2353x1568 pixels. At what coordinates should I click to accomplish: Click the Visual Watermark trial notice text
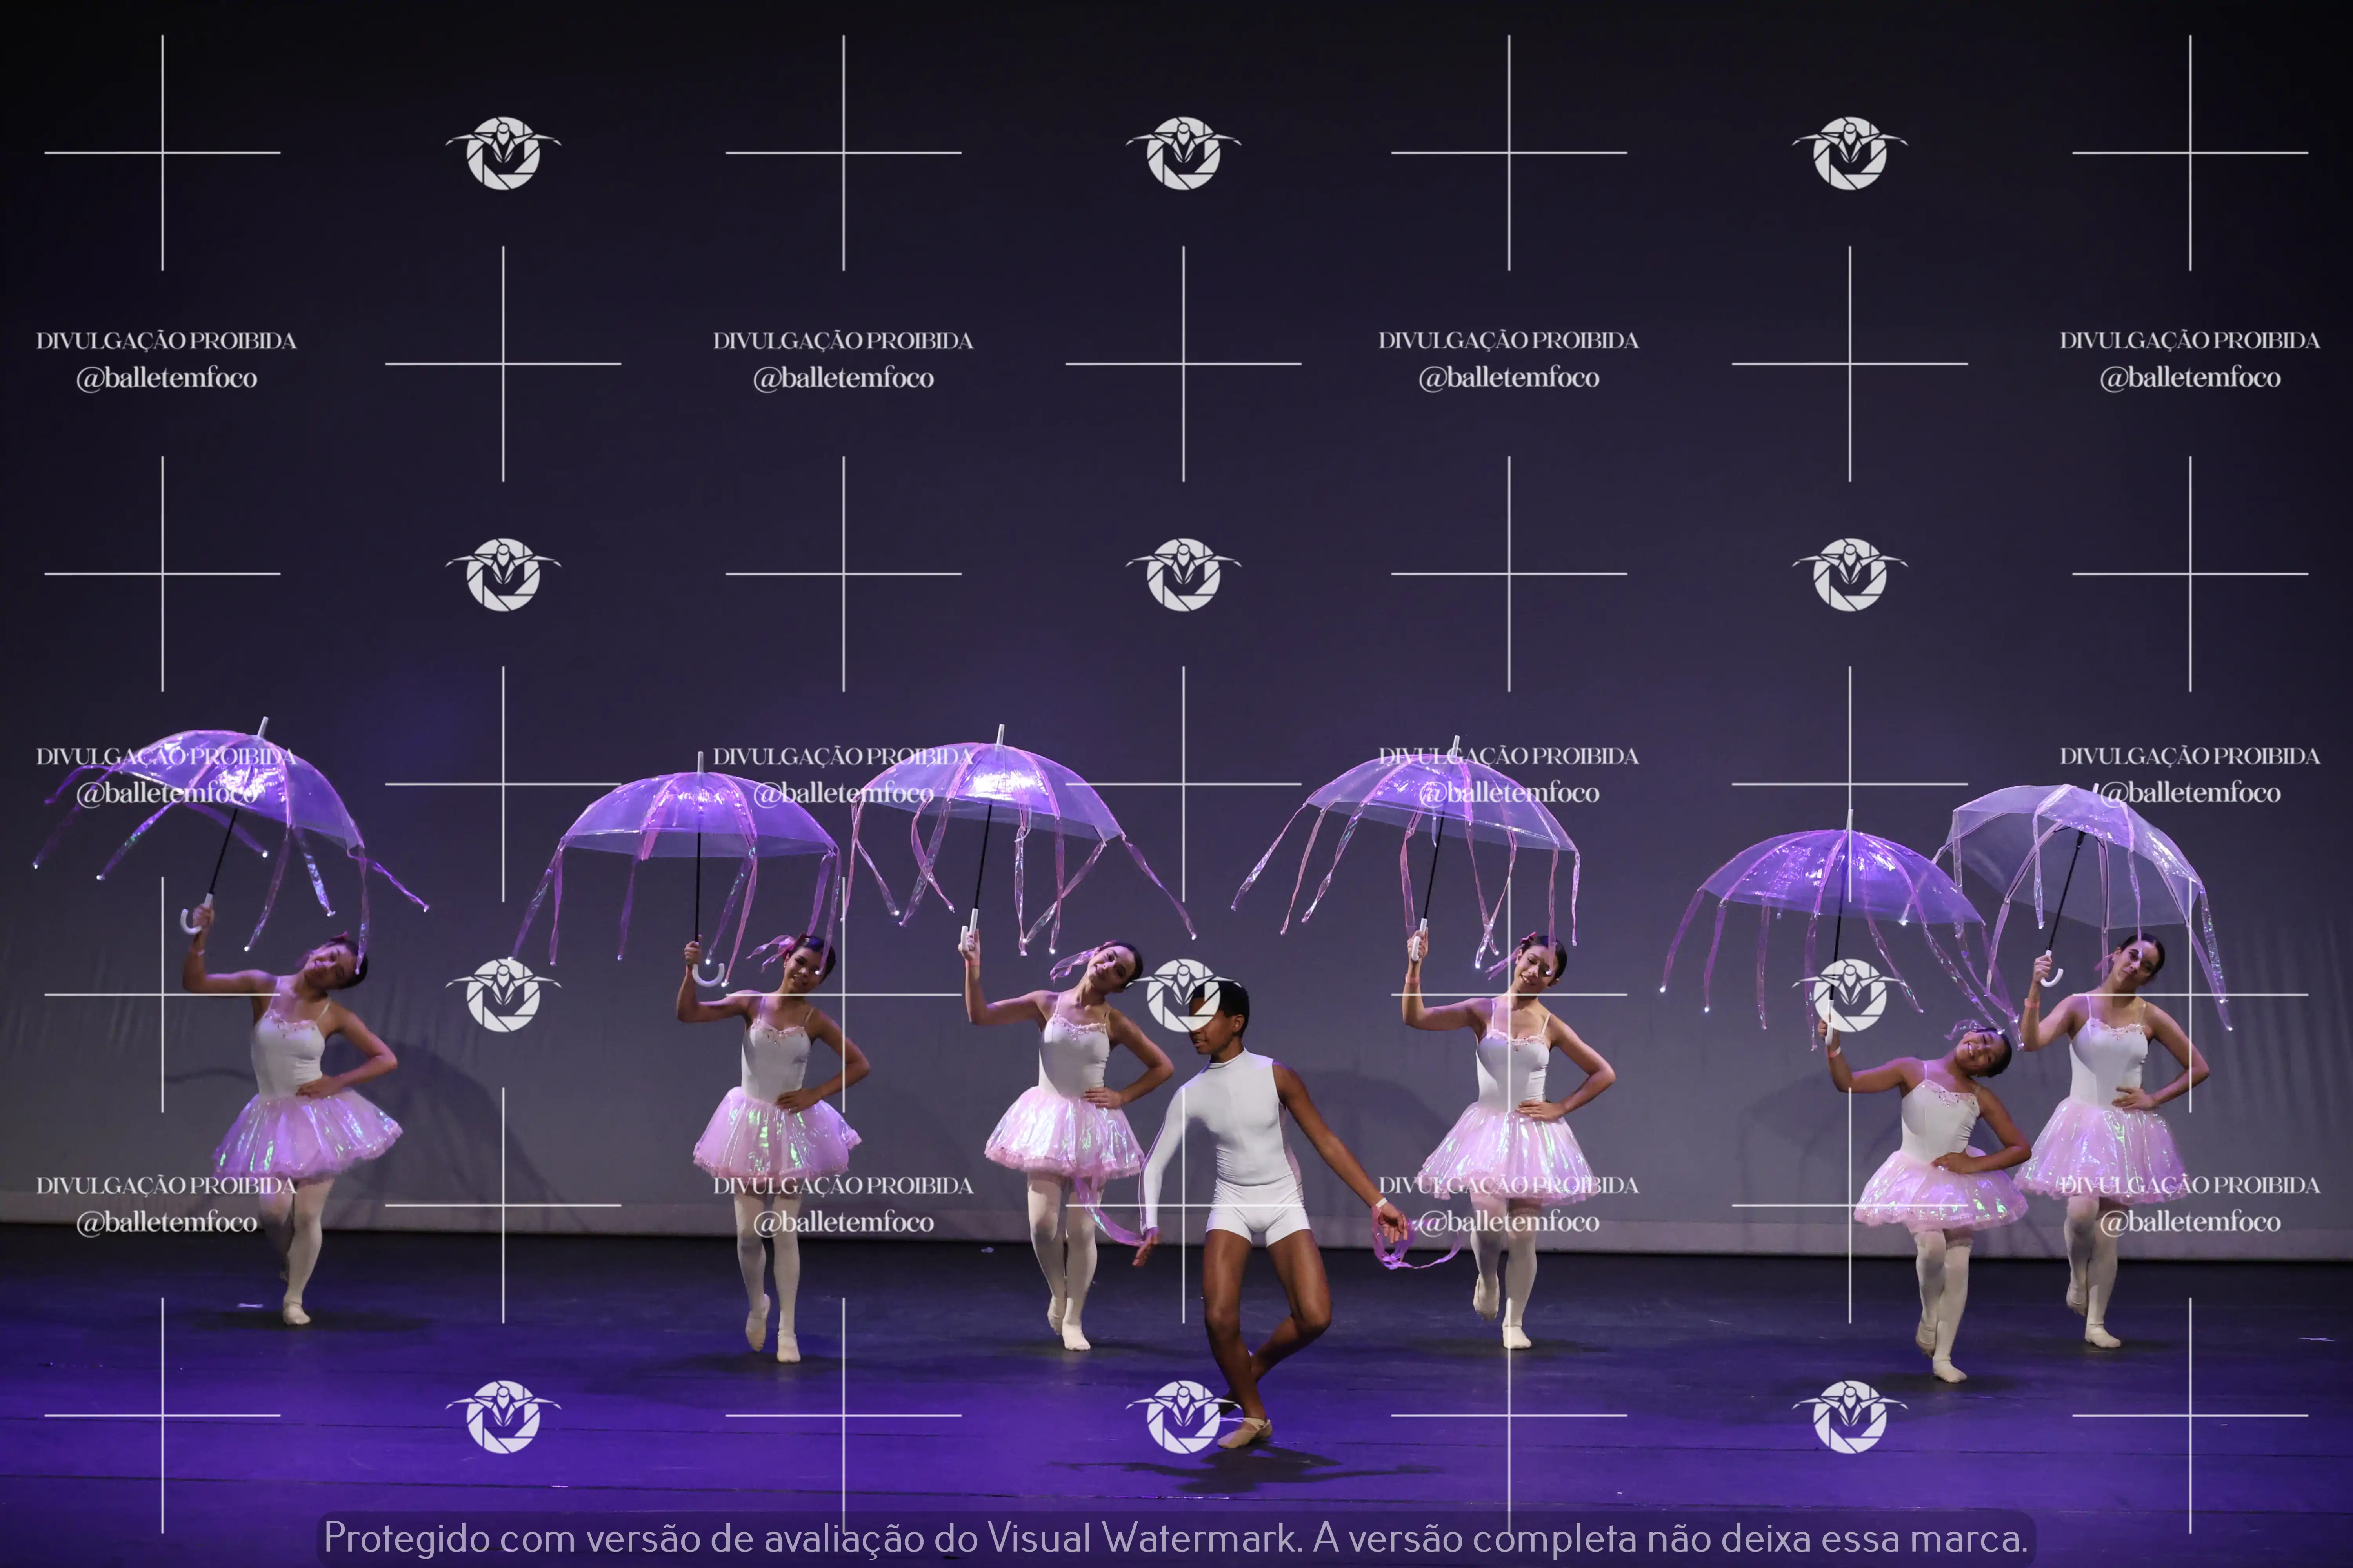pyautogui.click(x=1175, y=1537)
